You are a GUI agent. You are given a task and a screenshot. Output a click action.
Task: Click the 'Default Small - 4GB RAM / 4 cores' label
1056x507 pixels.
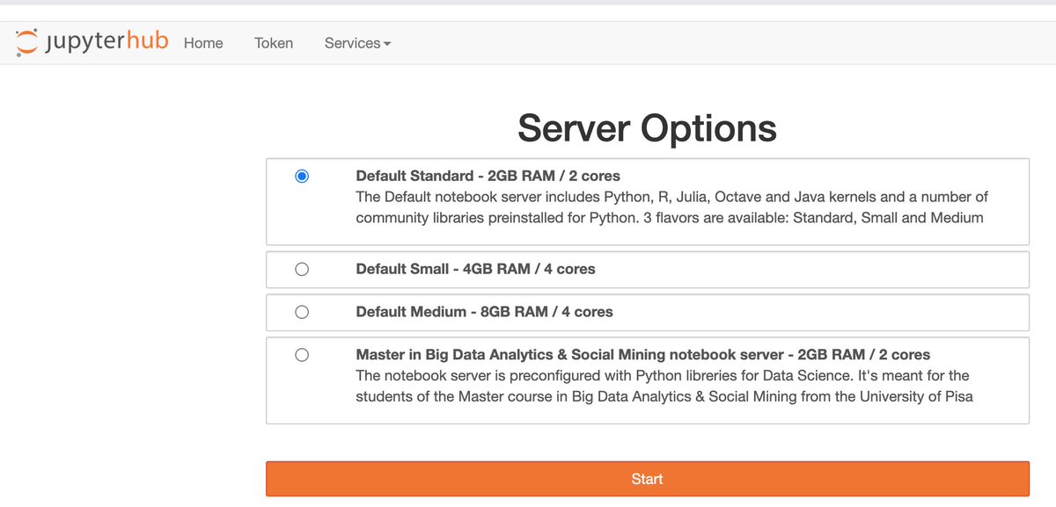475,270
